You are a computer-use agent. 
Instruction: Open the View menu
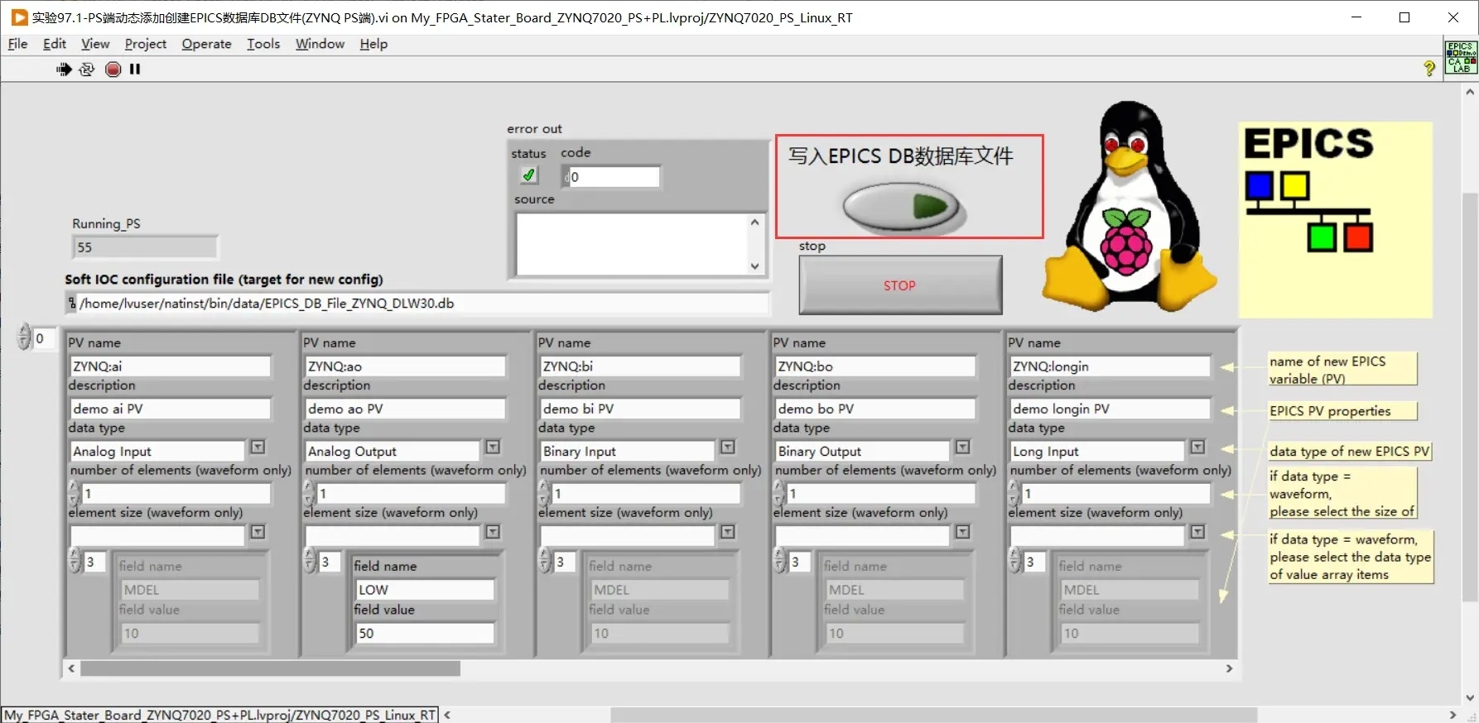coord(95,44)
